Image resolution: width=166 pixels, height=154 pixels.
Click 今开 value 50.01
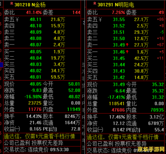coord(74,84)
